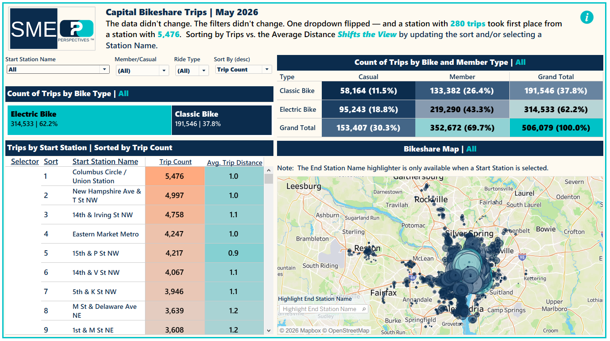
Task: Select the Eastern Market Metro station
Action: point(106,234)
